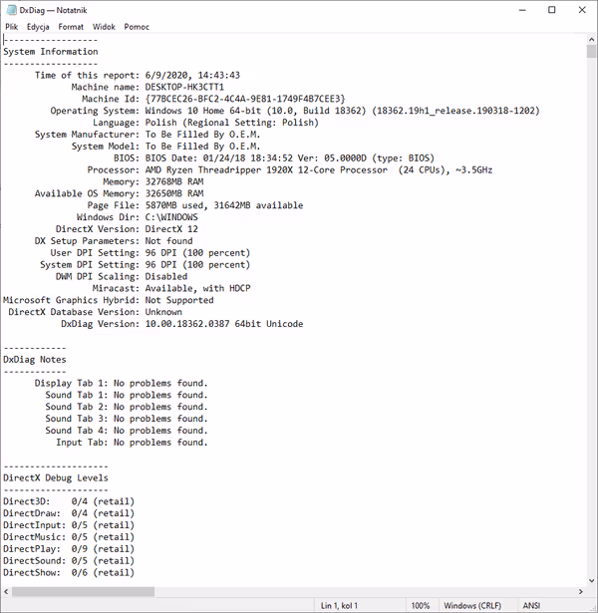Click the Machine Id GUID value
The height and width of the screenshot is (613, 598).
pos(245,99)
